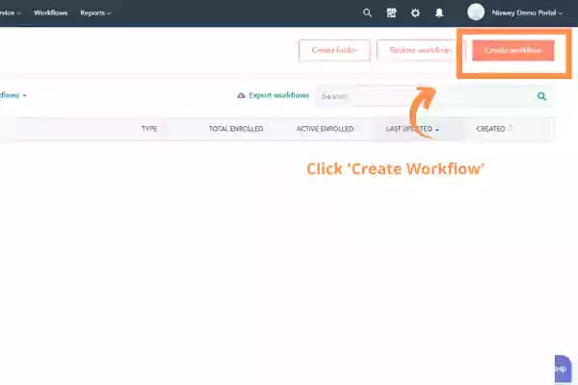This screenshot has width=578, height=385.
Task: Sort by LAST UPDATED column
Action: (x=412, y=129)
